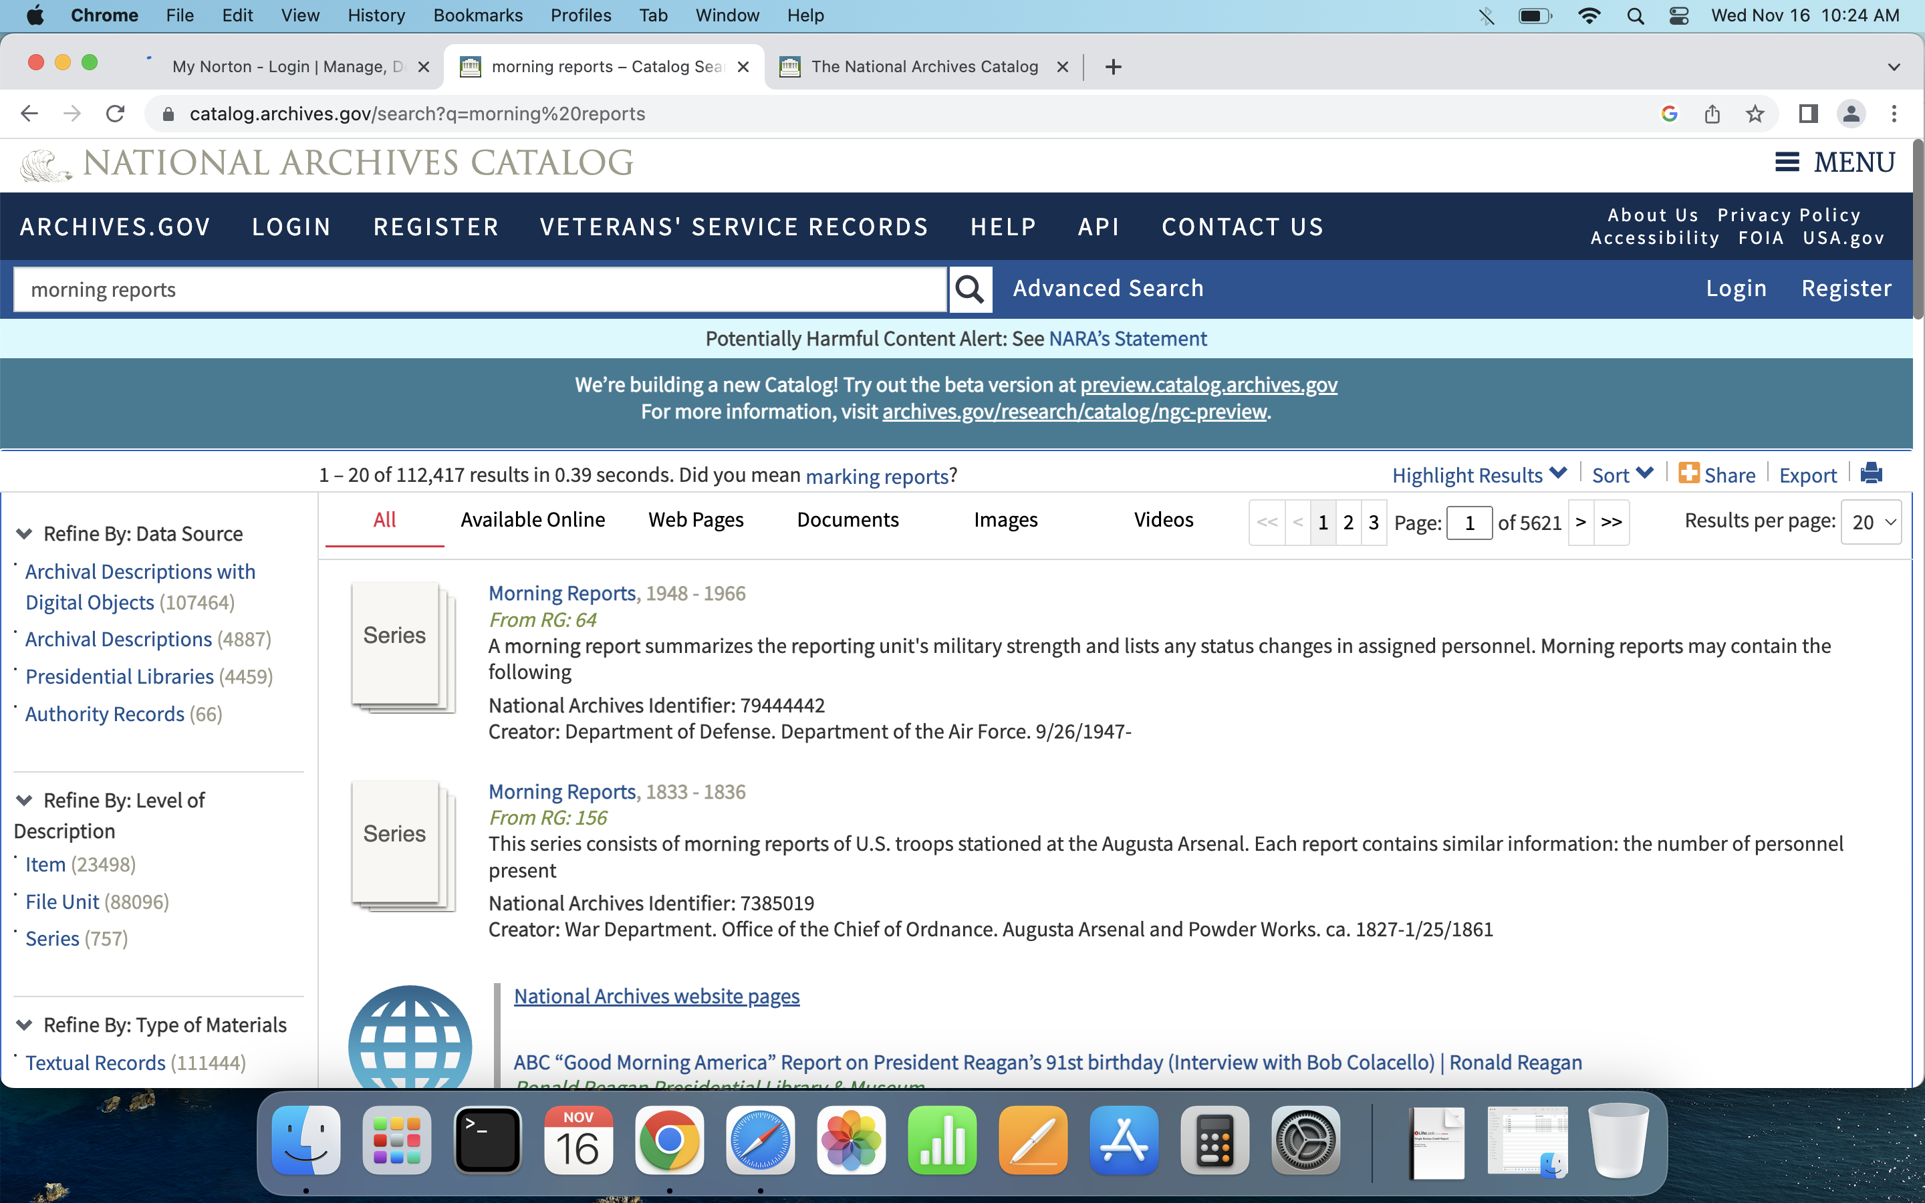Click the magnifying glass search button
Screen dimensions: 1925x1203
pyautogui.click(x=970, y=289)
